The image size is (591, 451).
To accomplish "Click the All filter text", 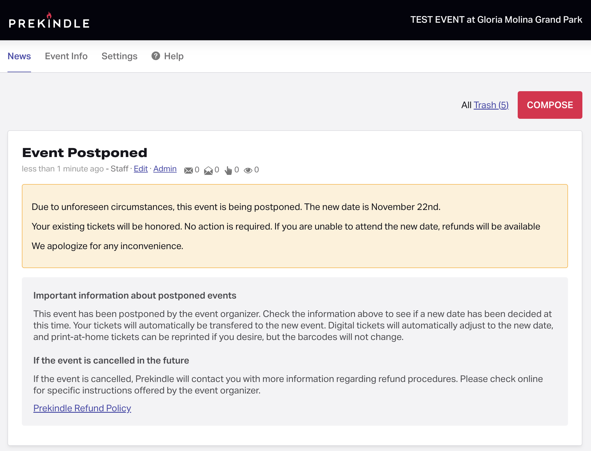I will (466, 105).
